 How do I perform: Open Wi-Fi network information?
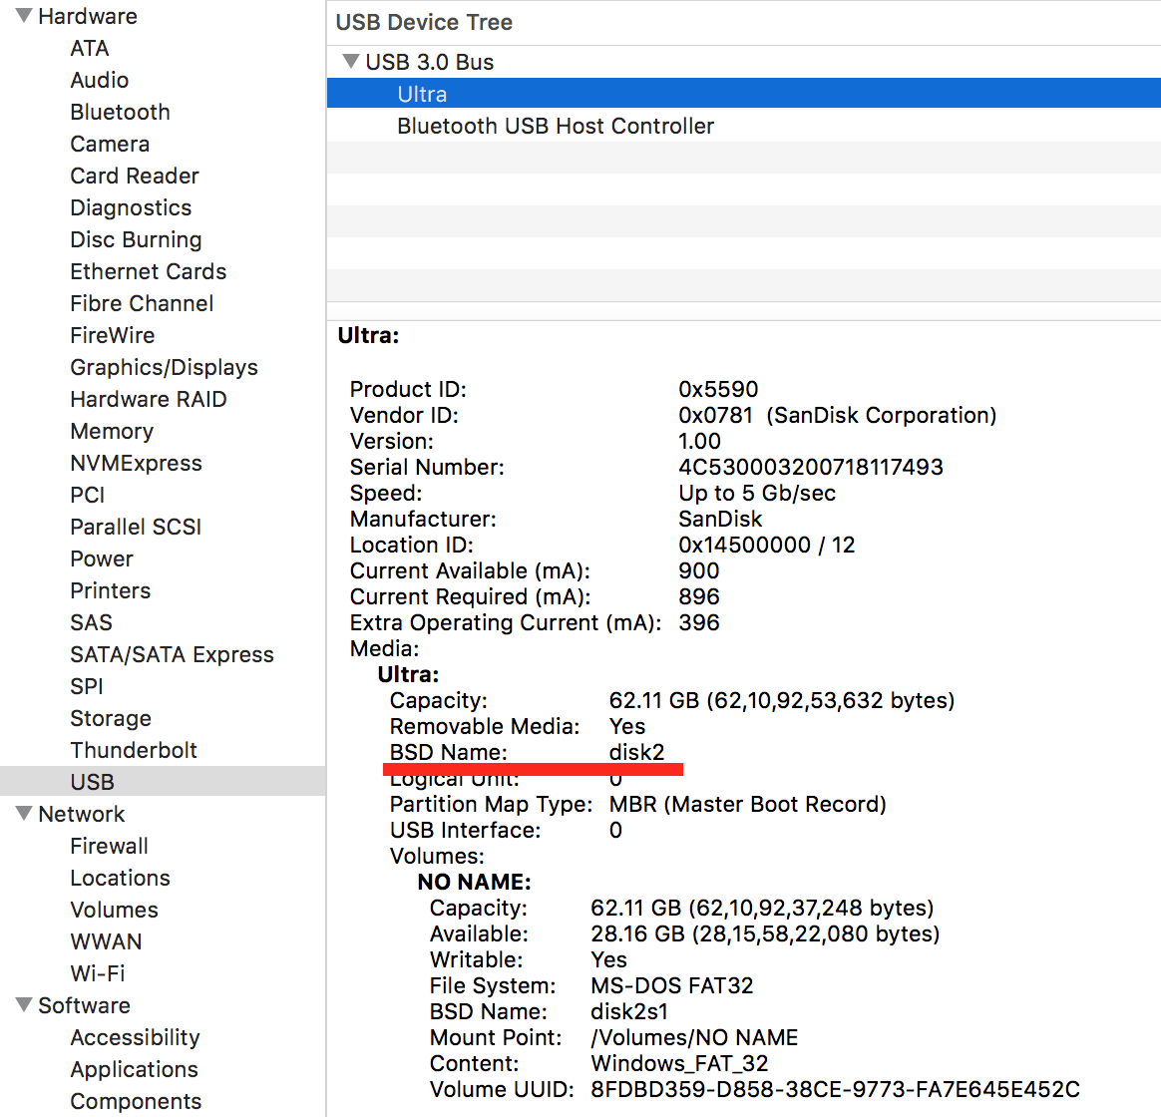[98, 972]
